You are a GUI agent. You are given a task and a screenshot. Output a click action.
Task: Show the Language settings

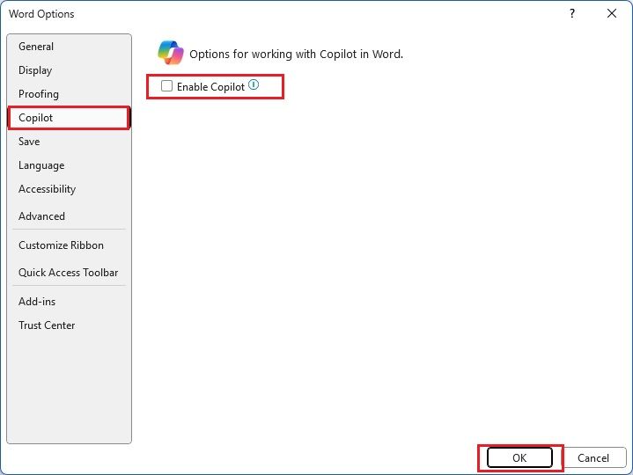point(41,165)
